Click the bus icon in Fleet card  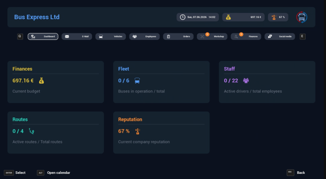(x=137, y=81)
